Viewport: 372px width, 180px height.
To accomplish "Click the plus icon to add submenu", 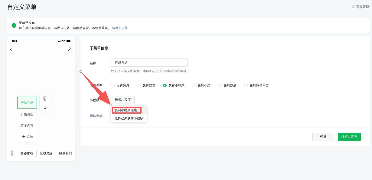I will tap(24, 137).
